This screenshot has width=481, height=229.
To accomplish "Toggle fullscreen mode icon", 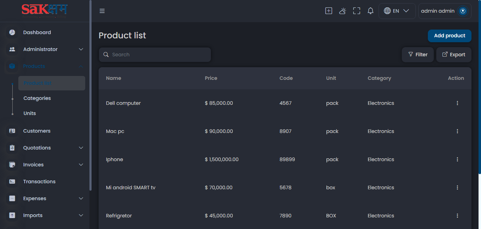I will click(357, 11).
